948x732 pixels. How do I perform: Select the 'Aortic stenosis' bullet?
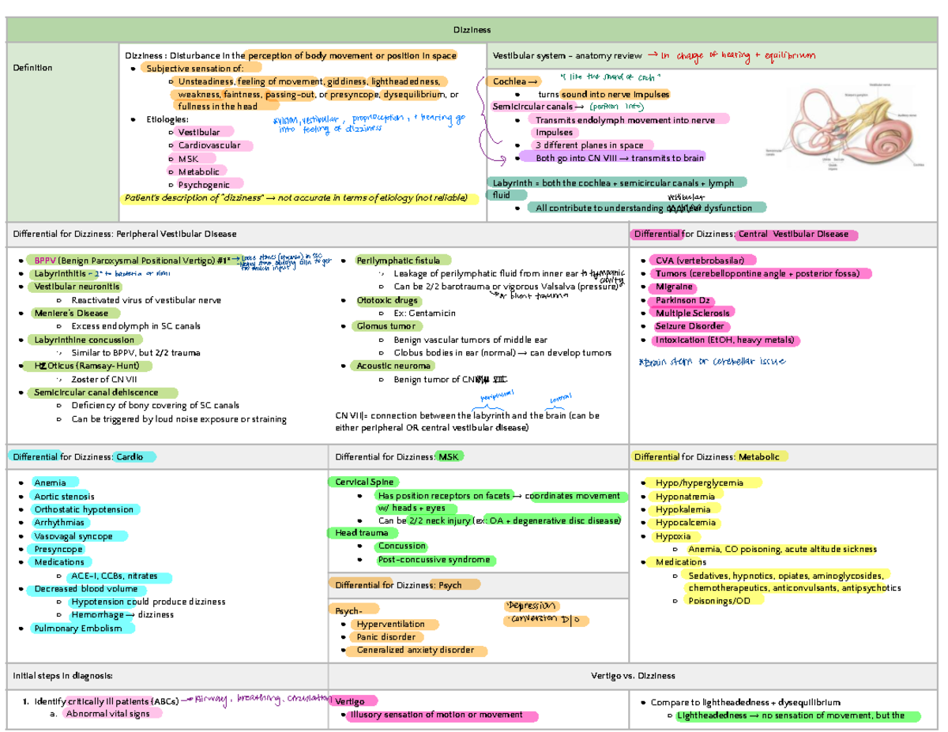(65, 496)
